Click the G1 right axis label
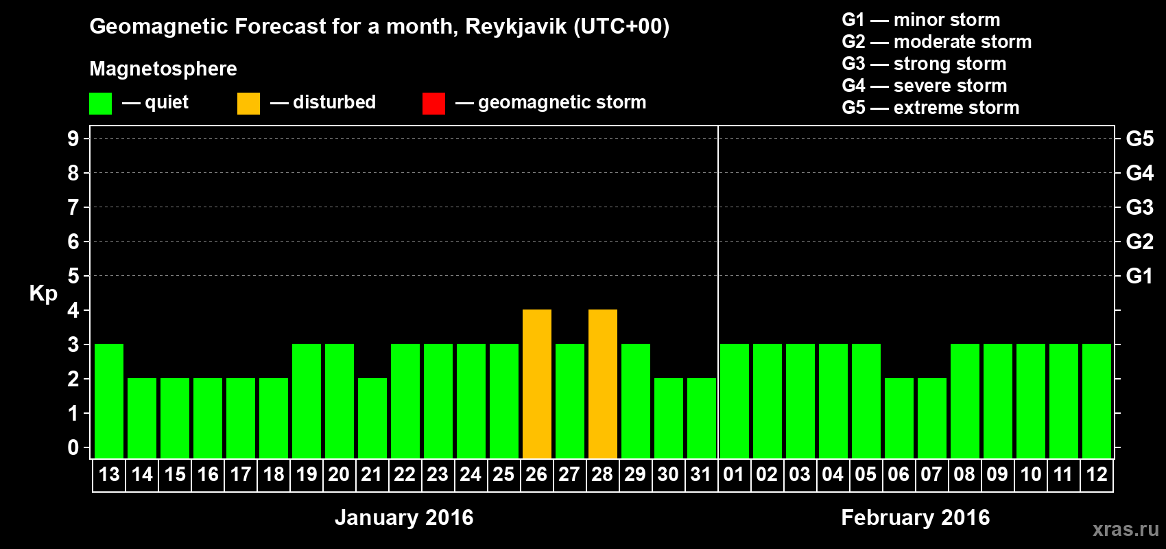 coord(1140,276)
